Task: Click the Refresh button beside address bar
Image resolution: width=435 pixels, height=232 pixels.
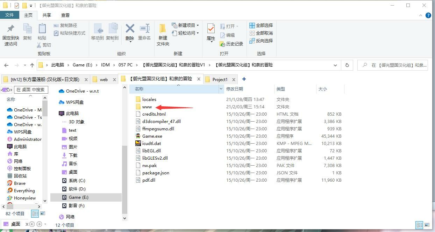Action: 347,65
